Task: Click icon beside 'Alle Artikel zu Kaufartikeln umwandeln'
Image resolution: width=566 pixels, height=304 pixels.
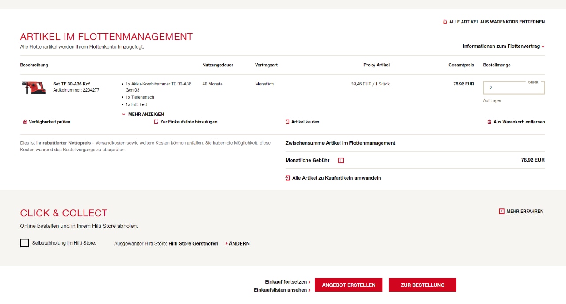Action: (x=288, y=178)
